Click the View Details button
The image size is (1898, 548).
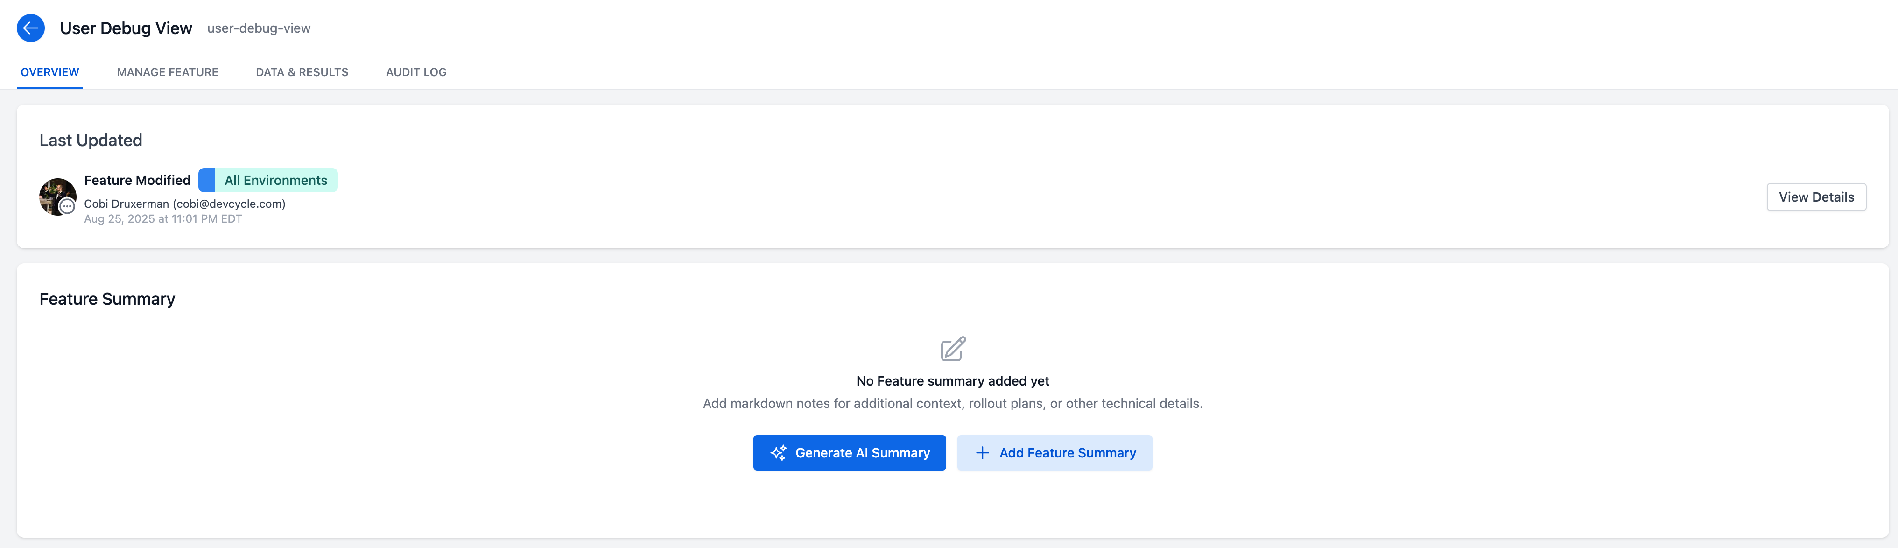coord(1815,197)
